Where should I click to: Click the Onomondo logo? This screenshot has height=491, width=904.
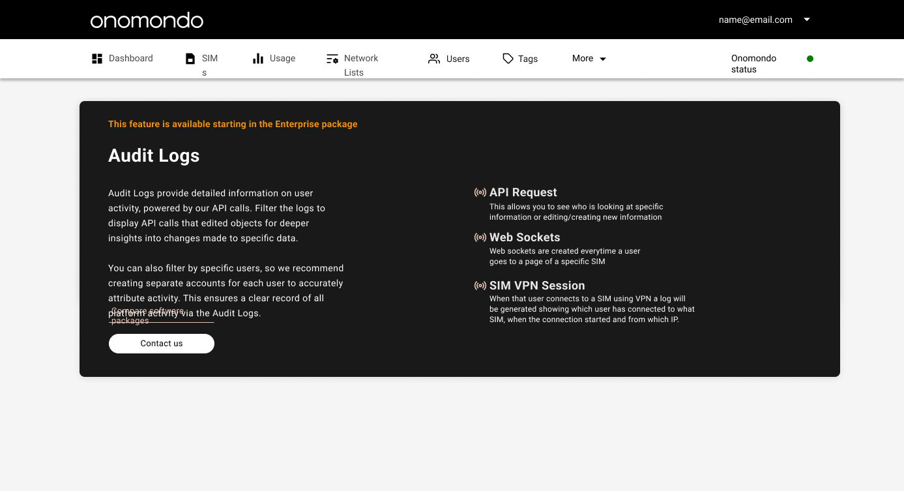[147, 20]
